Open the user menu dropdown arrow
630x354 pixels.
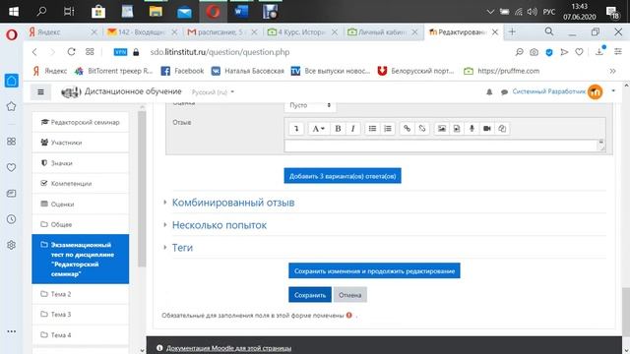[x=613, y=91]
